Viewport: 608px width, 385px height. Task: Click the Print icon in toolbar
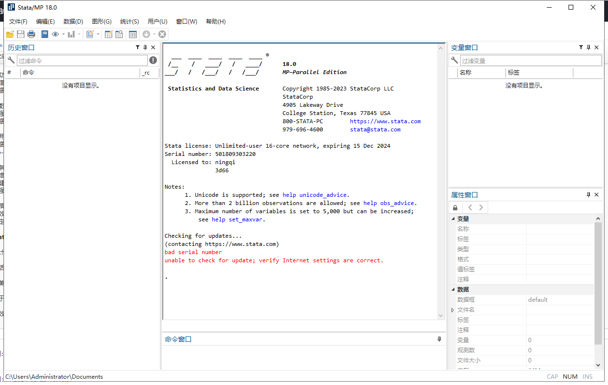31,34
